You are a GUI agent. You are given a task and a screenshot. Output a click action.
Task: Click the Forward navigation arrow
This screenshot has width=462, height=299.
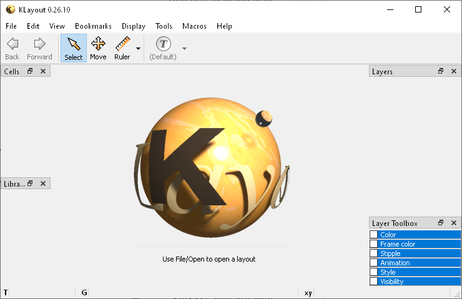click(x=39, y=48)
